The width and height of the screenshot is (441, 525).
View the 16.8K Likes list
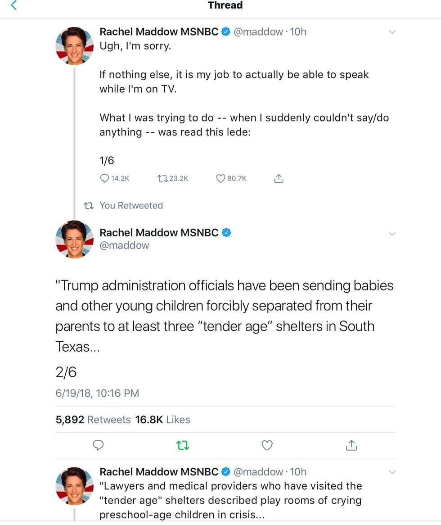pyautogui.click(x=162, y=420)
